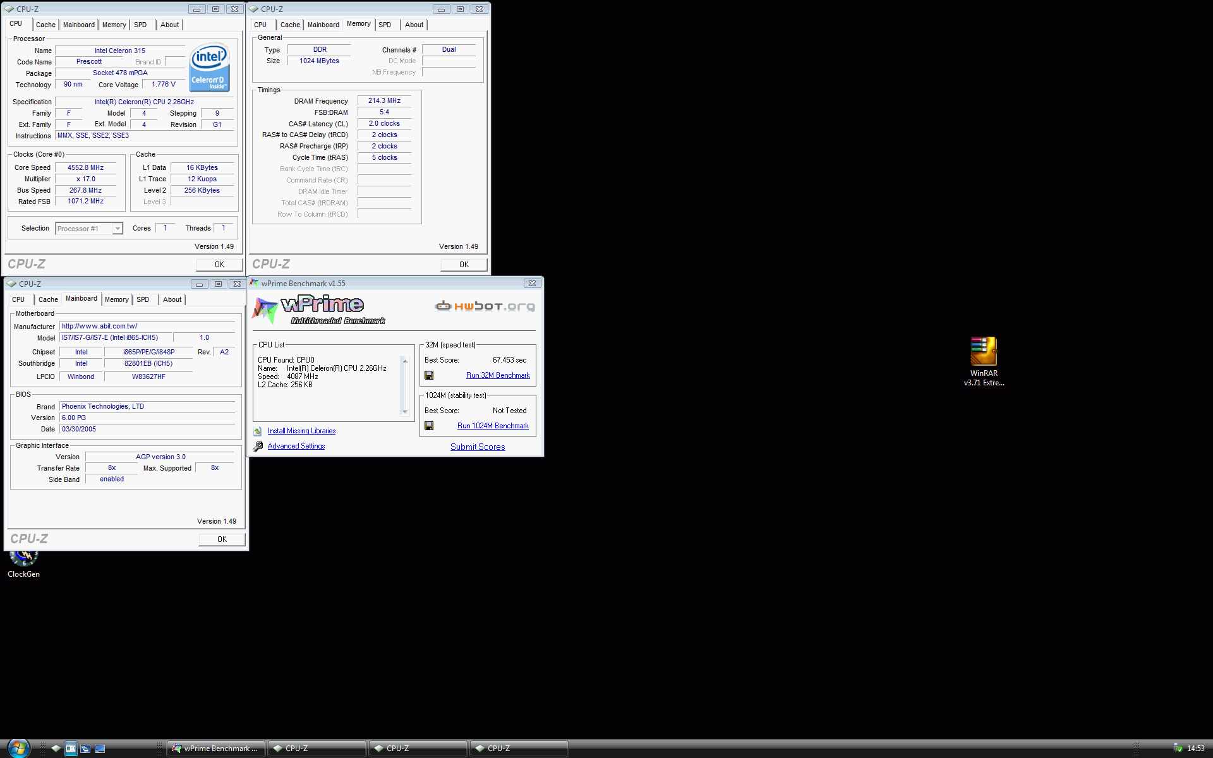
Task: Click the Advanced Settings link
Action: coord(296,446)
